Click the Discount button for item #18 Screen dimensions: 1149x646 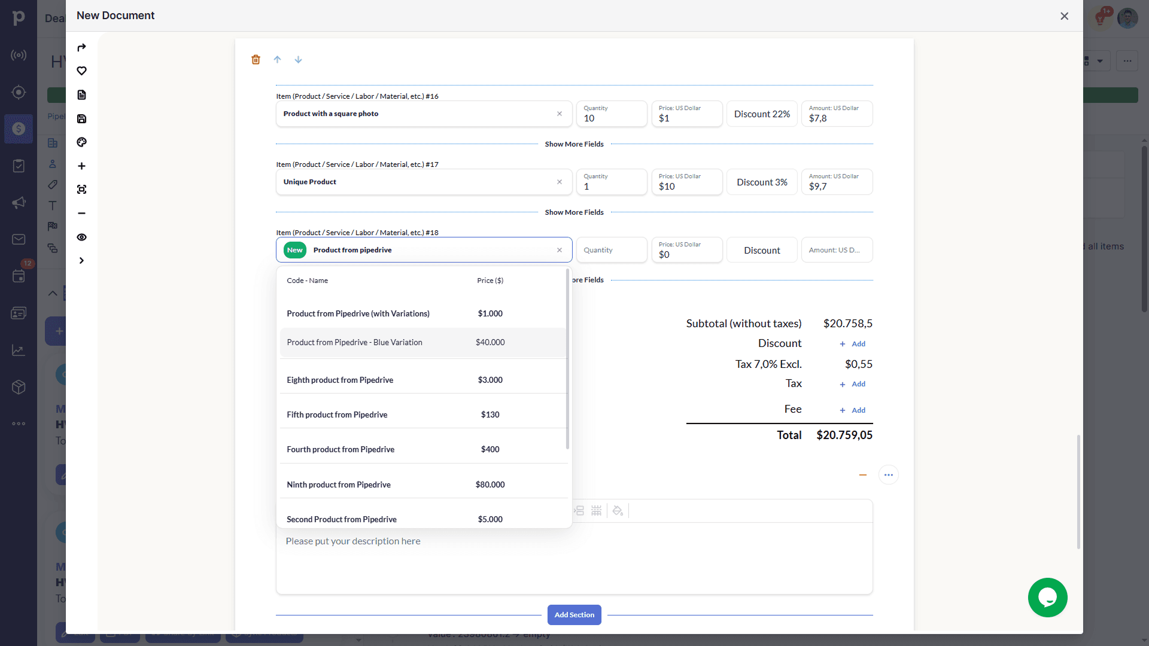(x=762, y=250)
